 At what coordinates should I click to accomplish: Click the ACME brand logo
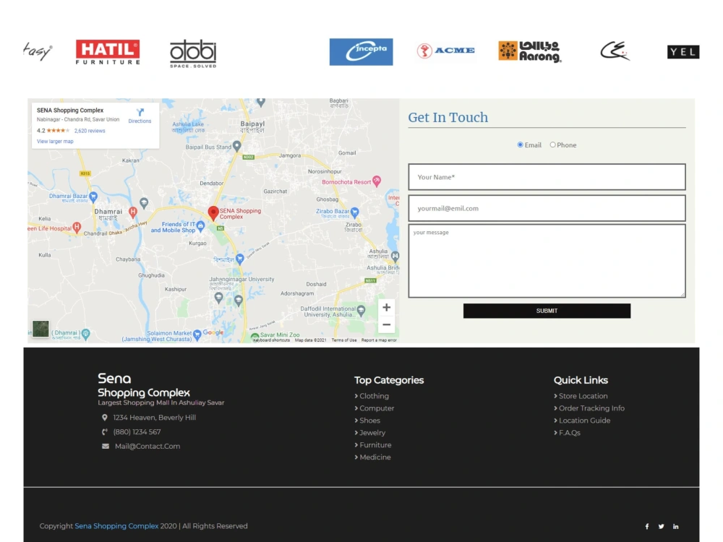pyautogui.click(x=445, y=51)
